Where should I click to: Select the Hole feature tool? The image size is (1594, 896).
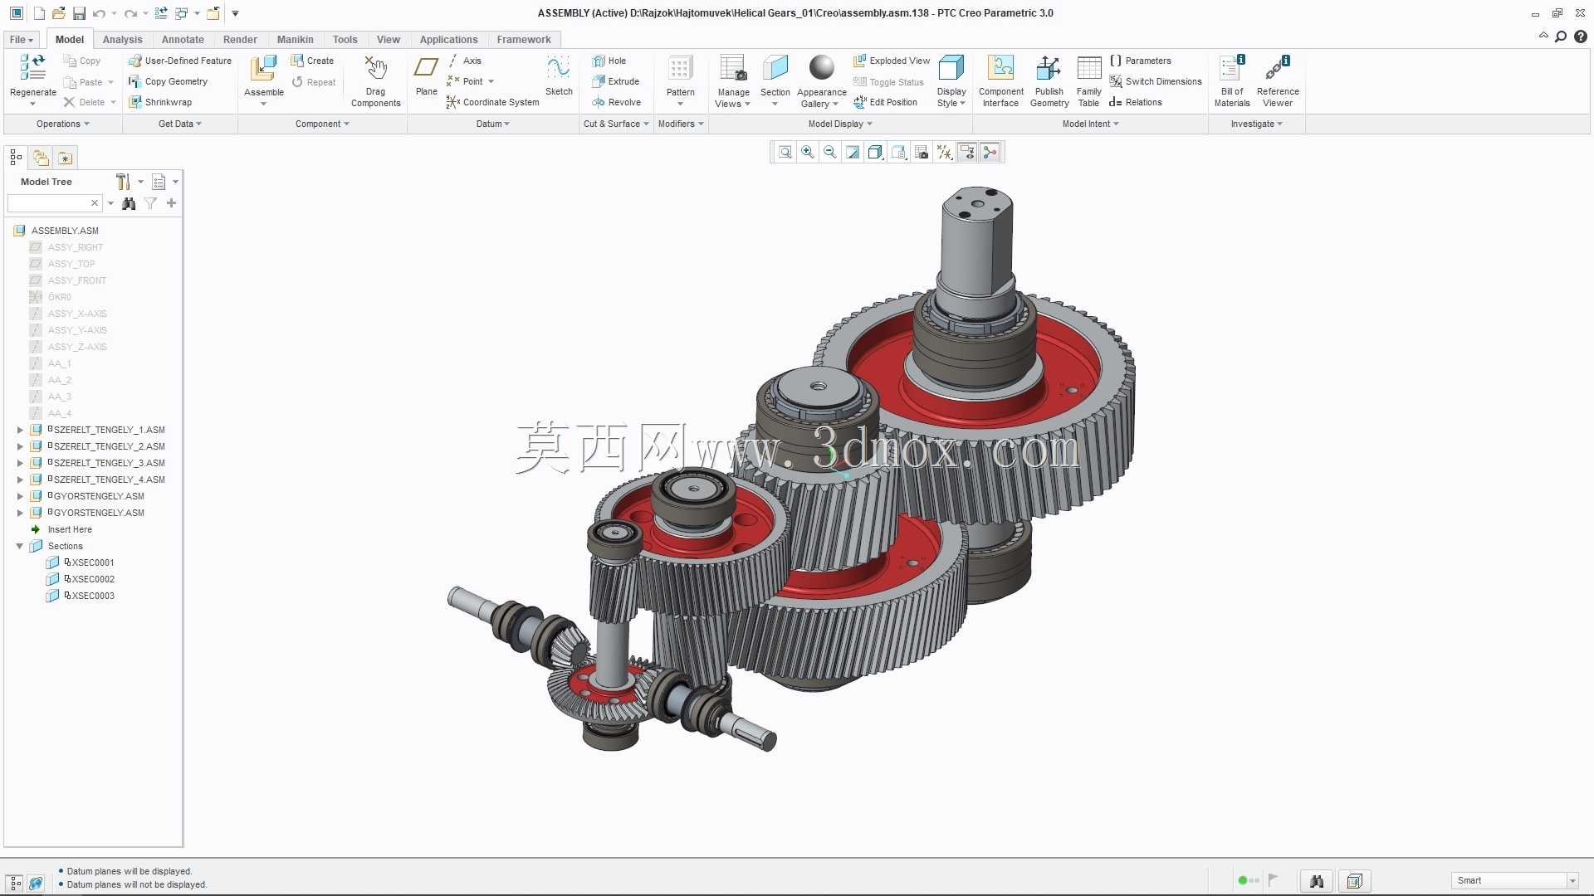click(x=609, y=61)
